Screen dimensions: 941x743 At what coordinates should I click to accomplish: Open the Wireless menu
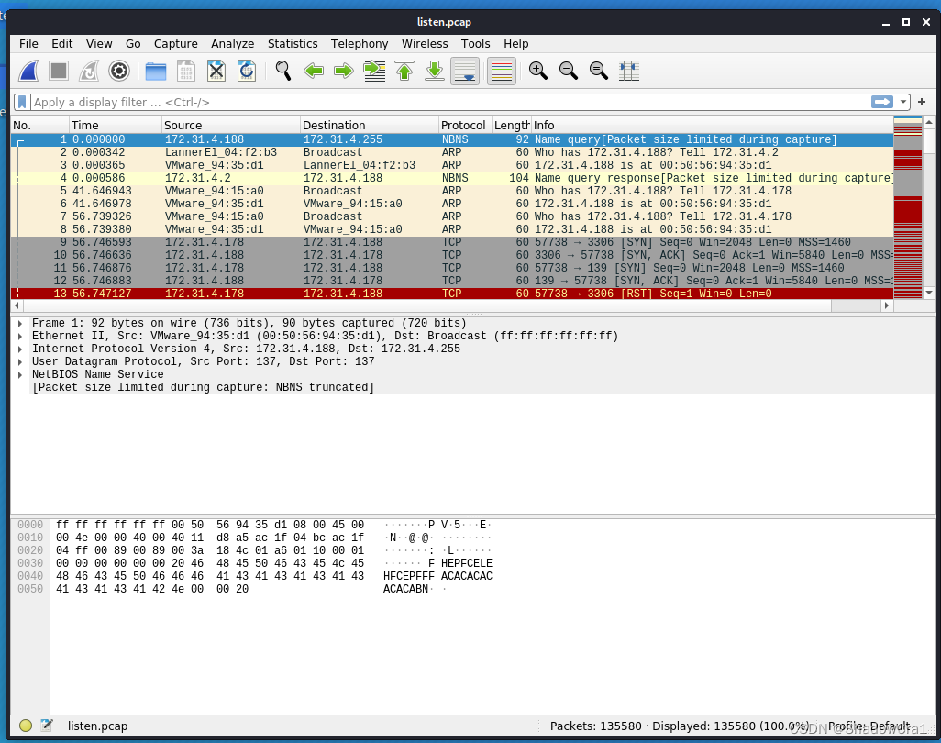point(425,44)
